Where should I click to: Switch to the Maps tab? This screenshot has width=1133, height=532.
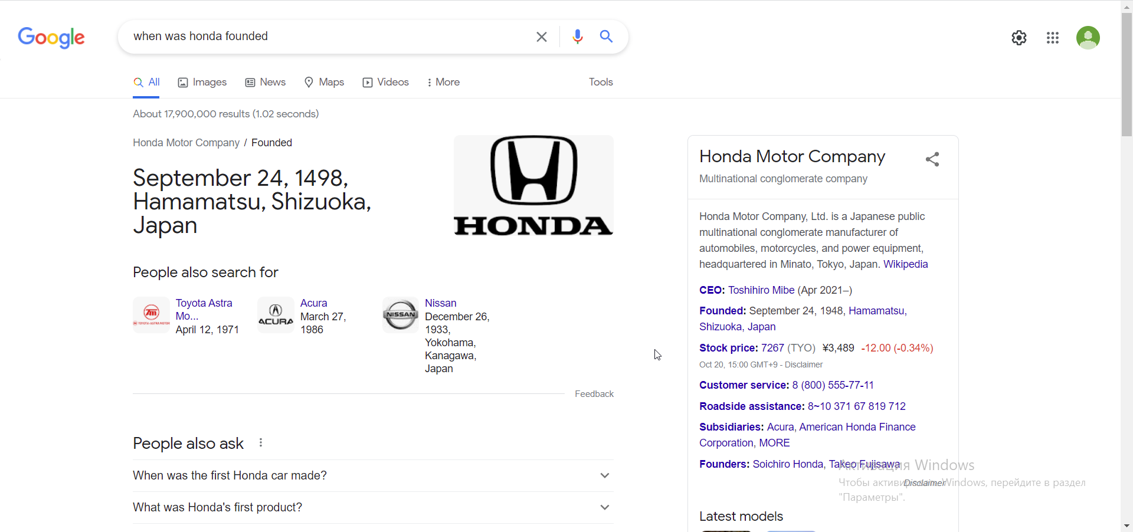[324, 83]
